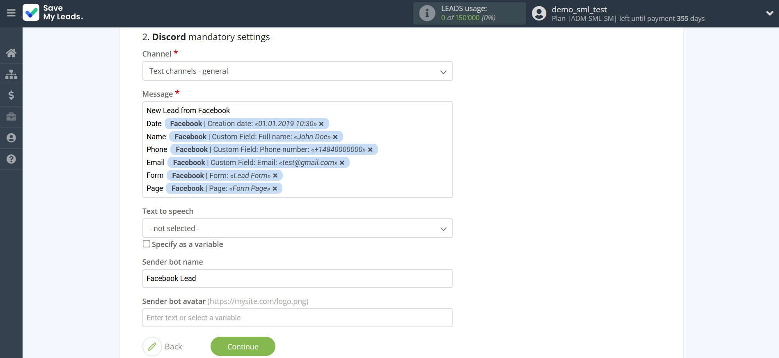Open the billing dollar icon

11,95
